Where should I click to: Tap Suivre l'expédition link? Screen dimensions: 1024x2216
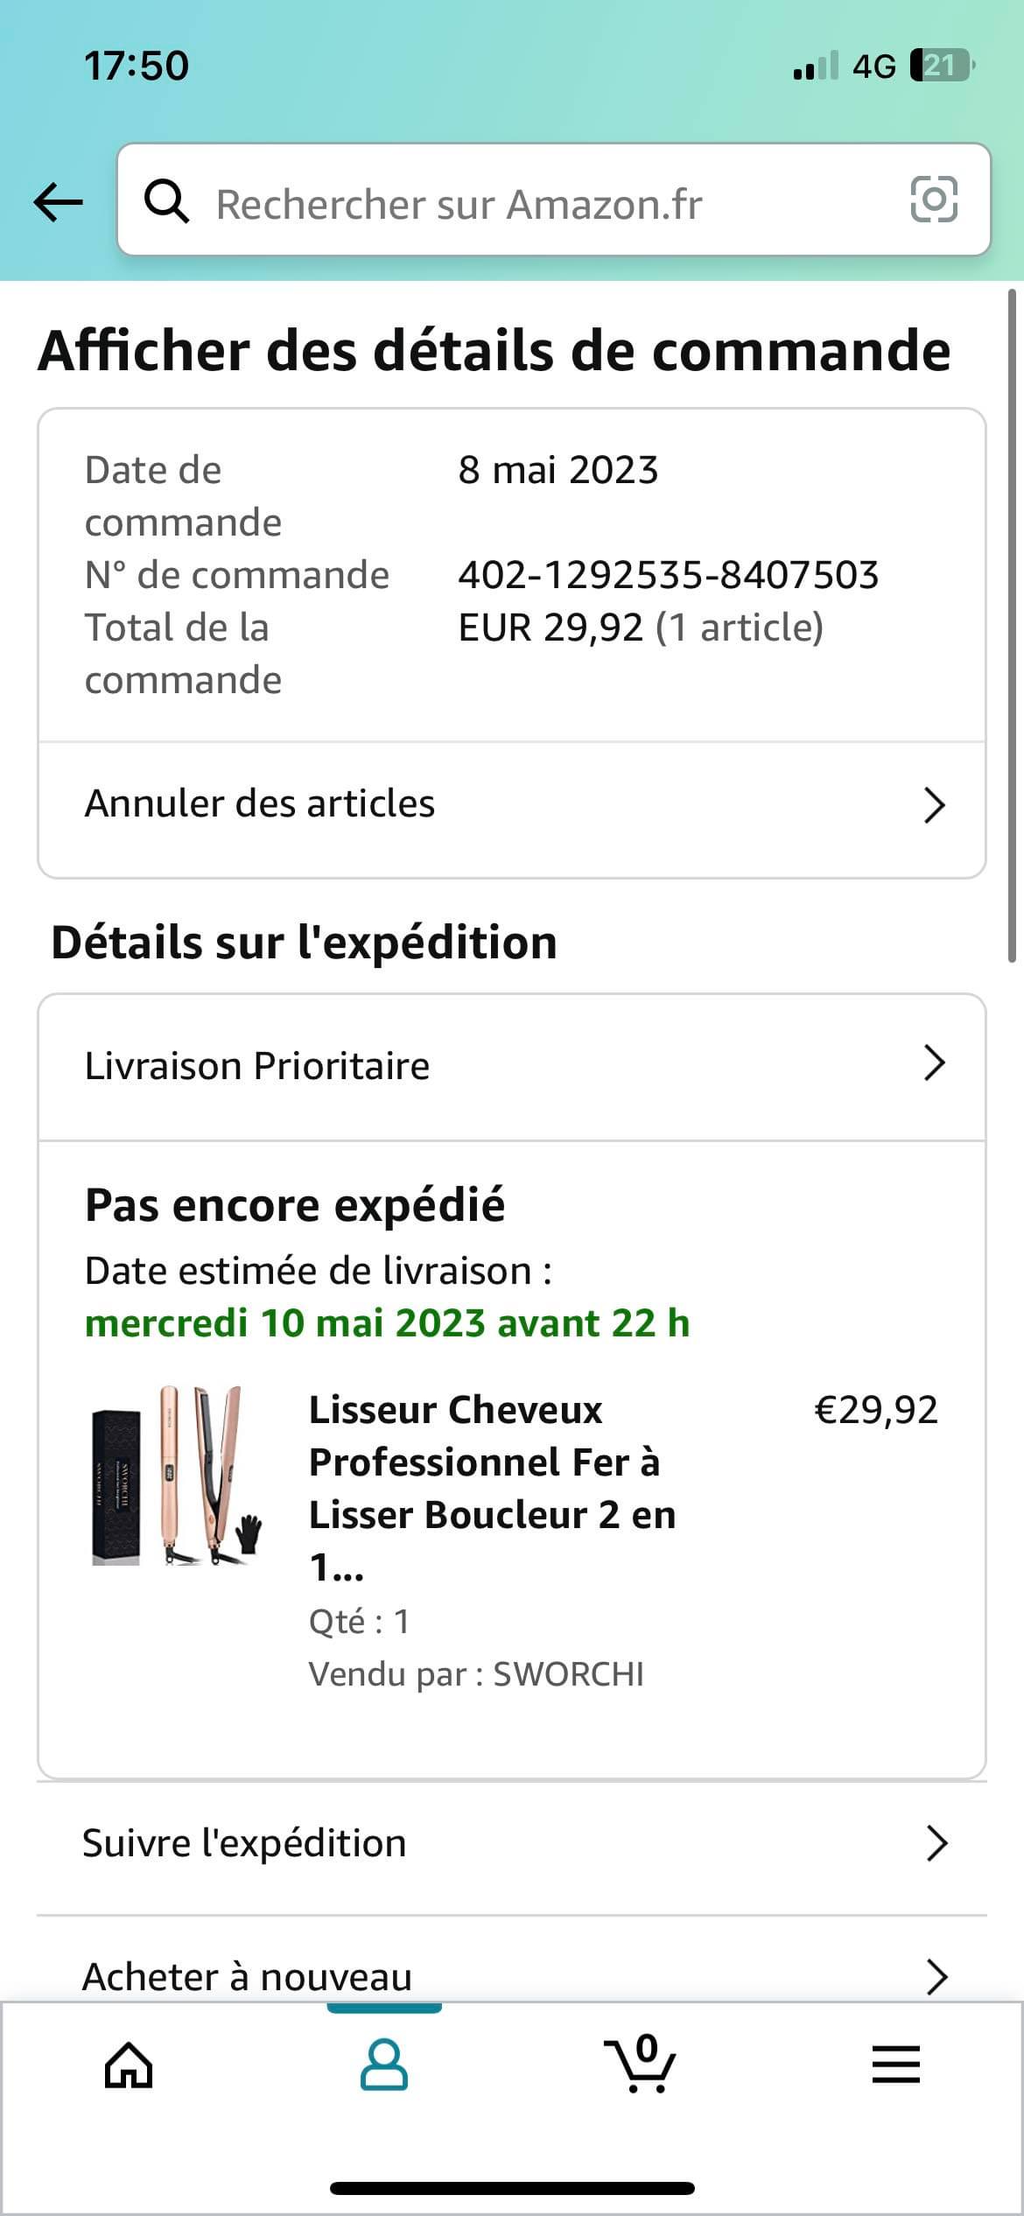tap(244, 1843)
